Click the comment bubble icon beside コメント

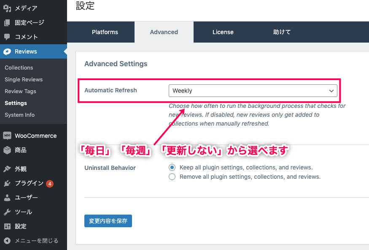[x=7, y=37]
